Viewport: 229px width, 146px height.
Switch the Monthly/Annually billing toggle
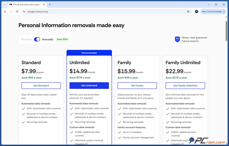tap(37, 39)
